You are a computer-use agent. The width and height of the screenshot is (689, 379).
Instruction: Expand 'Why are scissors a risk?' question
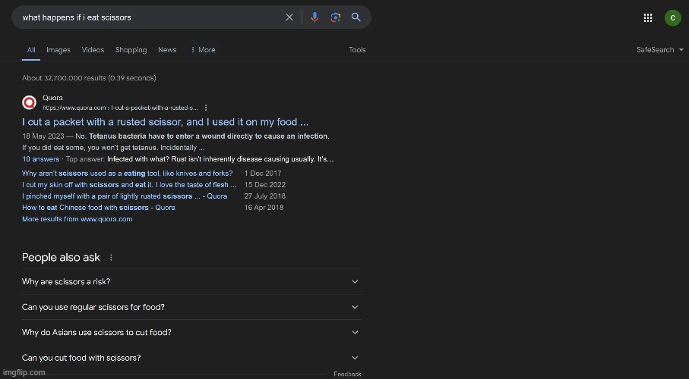coord(191,282)
